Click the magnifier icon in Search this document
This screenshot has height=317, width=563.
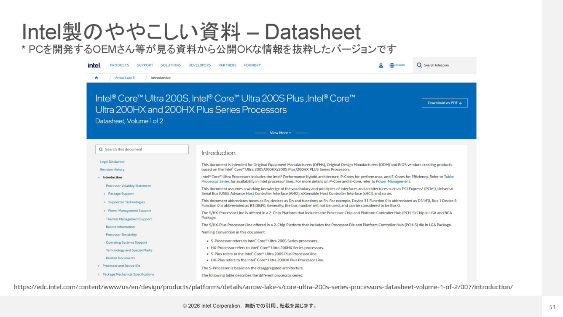(x=101, y=149)
